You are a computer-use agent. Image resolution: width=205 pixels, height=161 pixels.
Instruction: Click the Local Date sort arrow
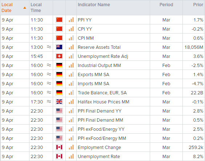click(x=25, y=8)
